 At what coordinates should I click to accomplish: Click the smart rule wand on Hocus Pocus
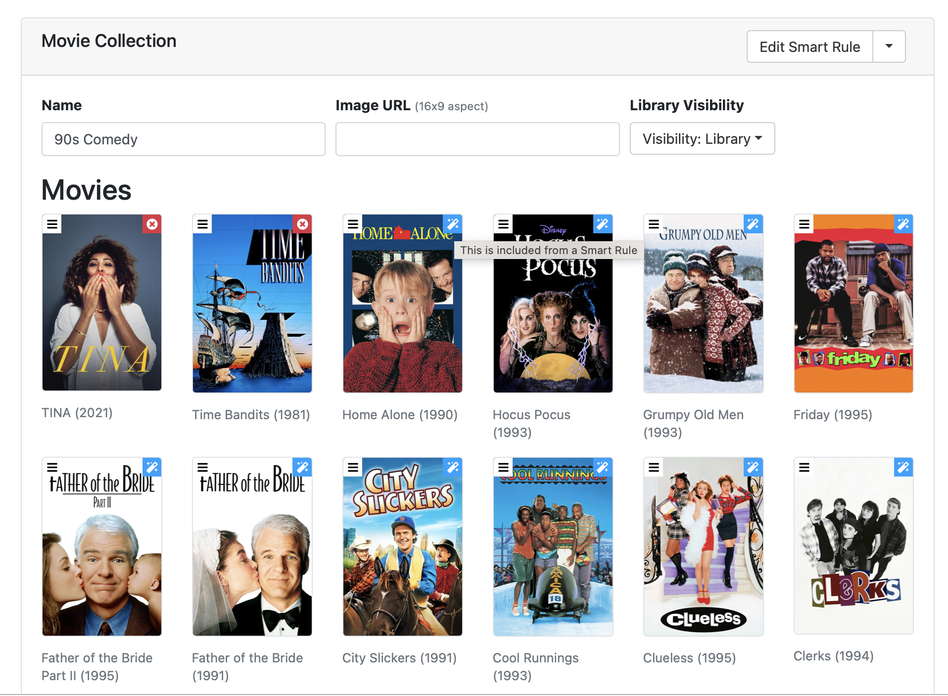pyautogui.click(x=603, y=224)
